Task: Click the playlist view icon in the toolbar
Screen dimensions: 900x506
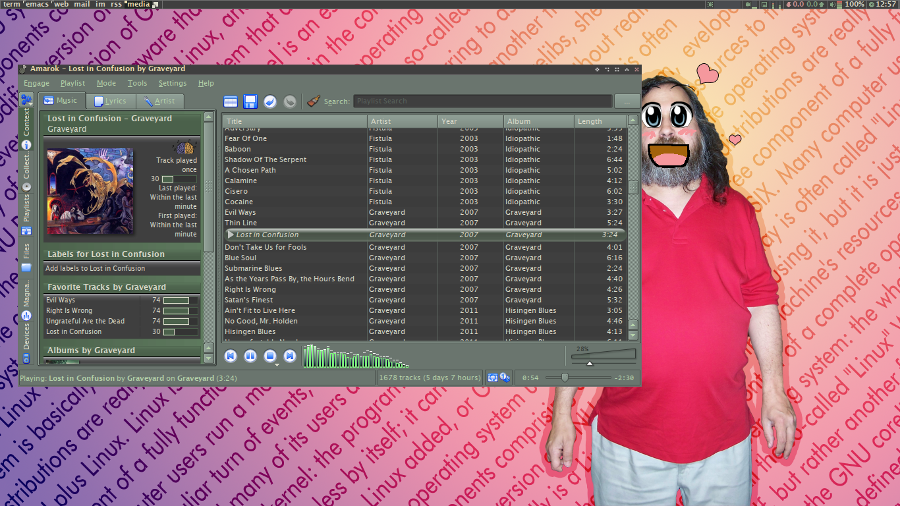Action: point(231,101)
